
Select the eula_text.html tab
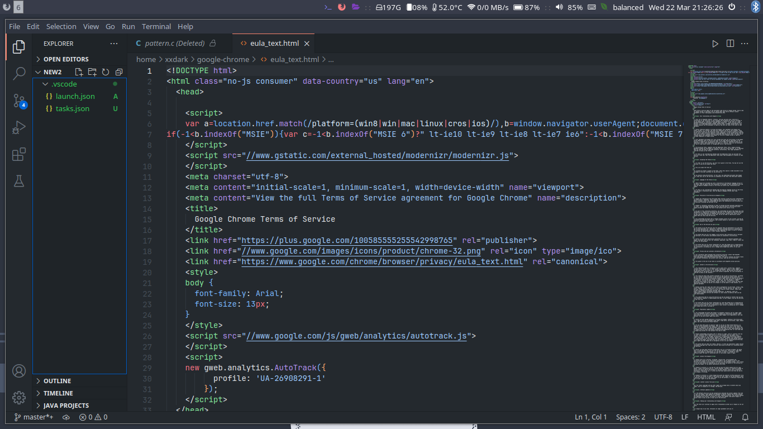coord(274,44)
